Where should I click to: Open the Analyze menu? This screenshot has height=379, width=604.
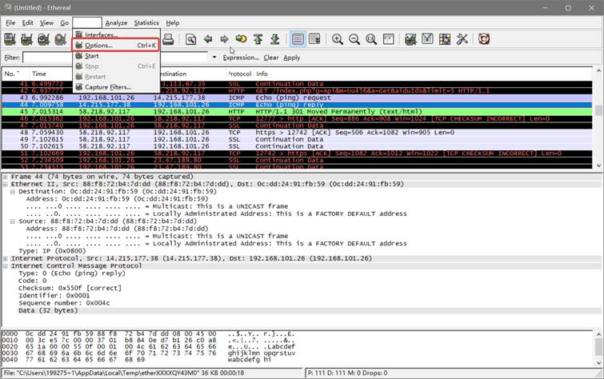[x=116, y=22]
